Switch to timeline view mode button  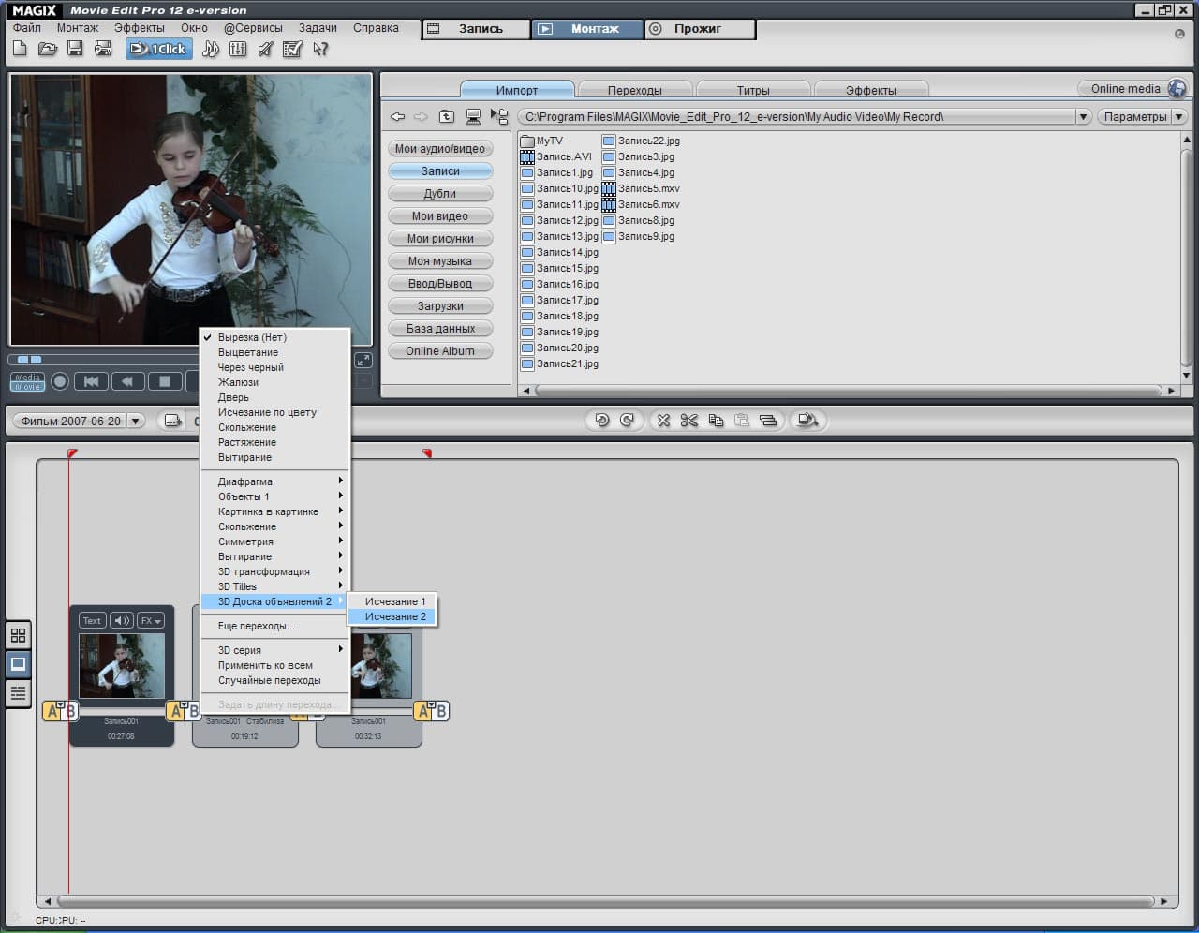[18, 693]
